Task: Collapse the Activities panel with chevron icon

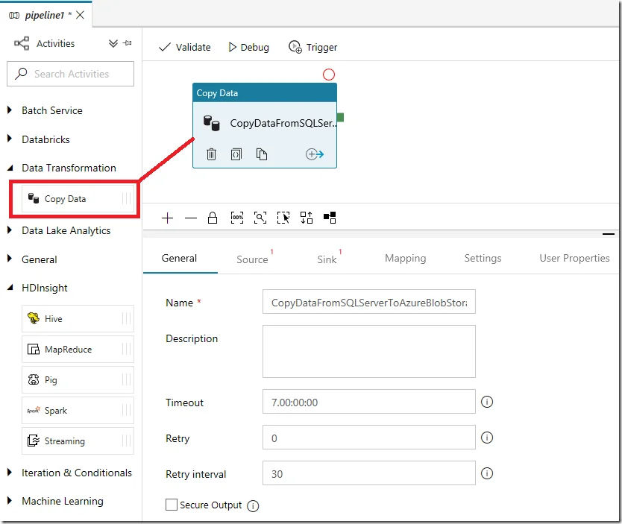Action: pyautogui.click(x=113, y=44)
